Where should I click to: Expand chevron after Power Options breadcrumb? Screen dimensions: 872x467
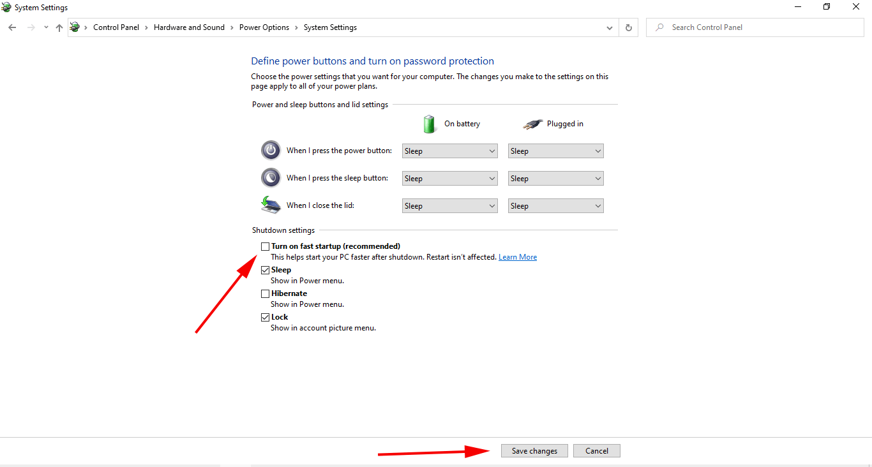coord(297,27)
